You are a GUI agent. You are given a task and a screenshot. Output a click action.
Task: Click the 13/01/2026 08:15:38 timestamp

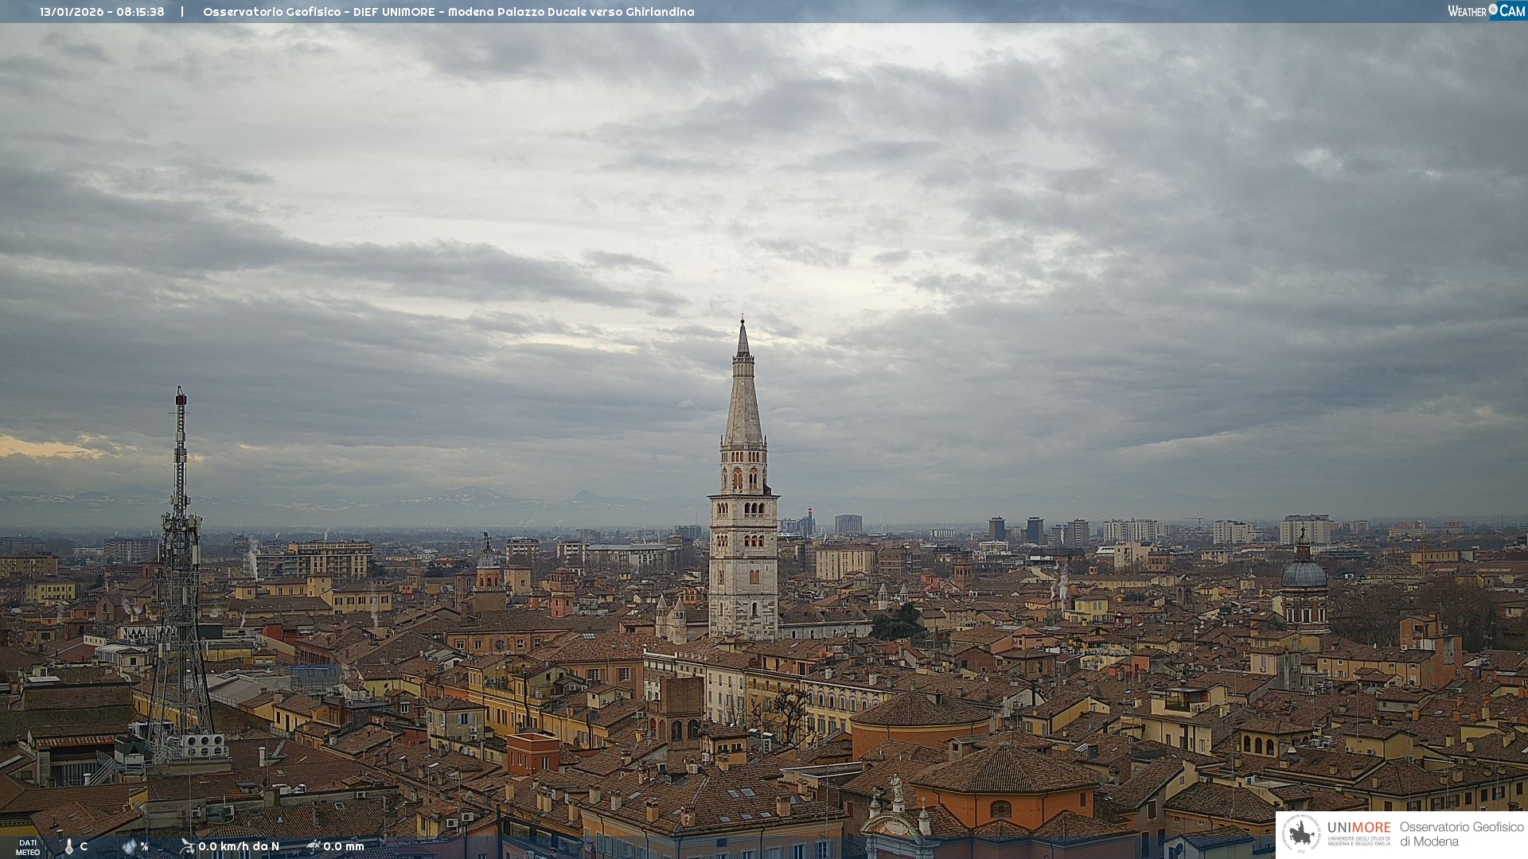click(102, 12)
